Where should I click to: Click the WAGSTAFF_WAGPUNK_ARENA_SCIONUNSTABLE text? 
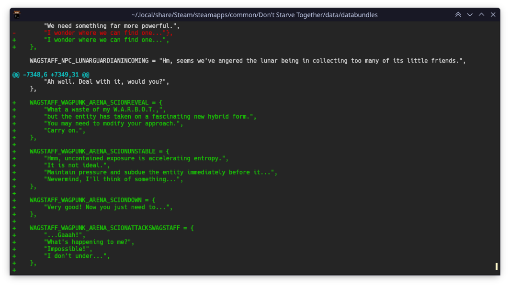coord(99,151)
